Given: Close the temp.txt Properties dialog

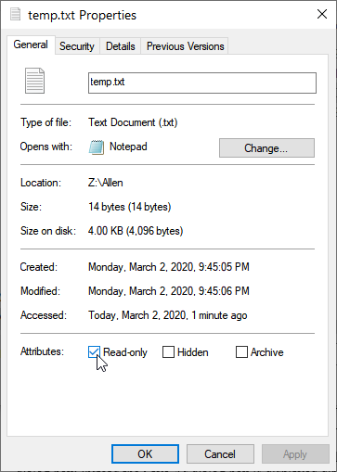Looking at the screenshot, I should click(322, 14).
